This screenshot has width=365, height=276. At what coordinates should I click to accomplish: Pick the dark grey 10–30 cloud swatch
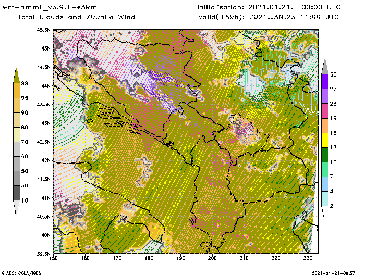16,193
